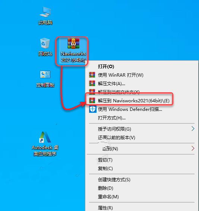Click the Windows Defender shield icon

click(x=92, y=109)
